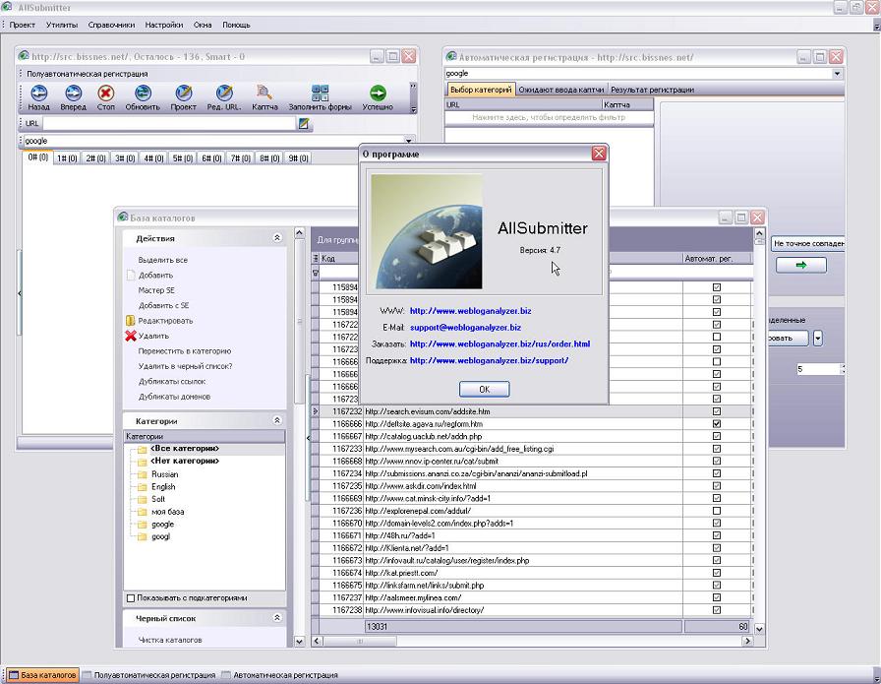This screenshot has height=684, width=881.
Task: Toggle Показывать с подкатегориями checkbox
Action: [131, 598]
